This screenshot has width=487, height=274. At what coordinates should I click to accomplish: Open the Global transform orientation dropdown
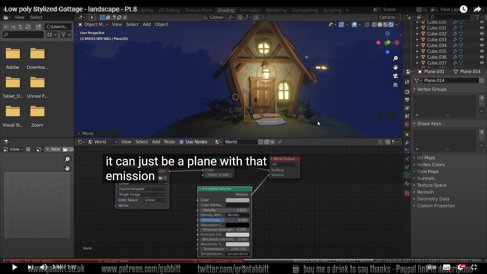(x=214, y=17)
